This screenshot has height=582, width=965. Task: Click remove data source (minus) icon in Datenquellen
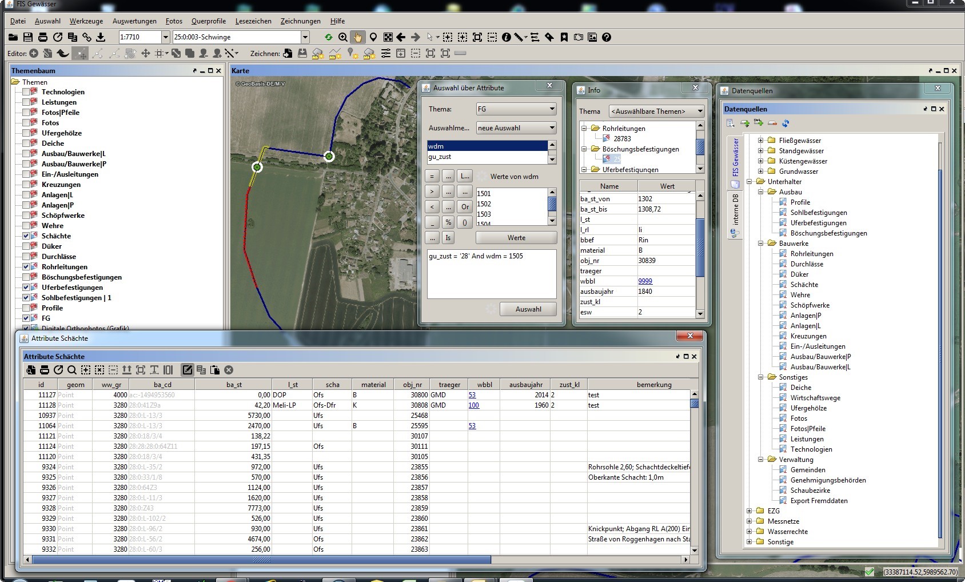(x=772, y=123)
